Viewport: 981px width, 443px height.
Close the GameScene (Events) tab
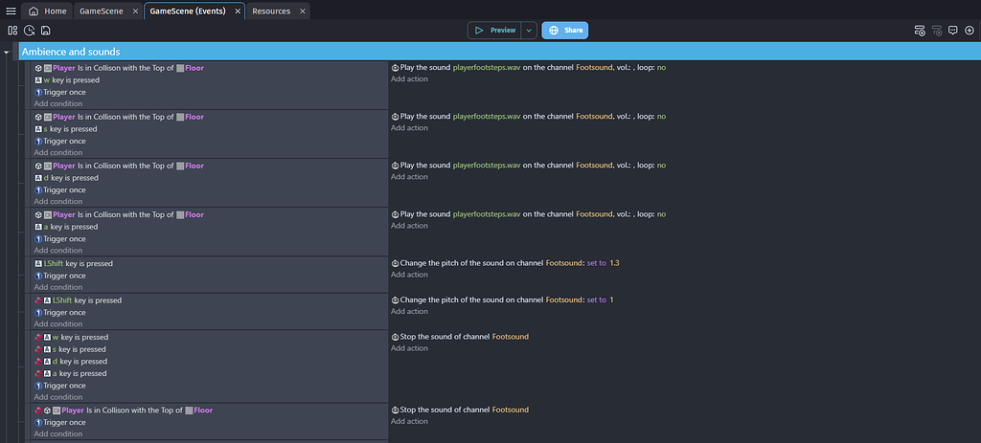point(238,11)
